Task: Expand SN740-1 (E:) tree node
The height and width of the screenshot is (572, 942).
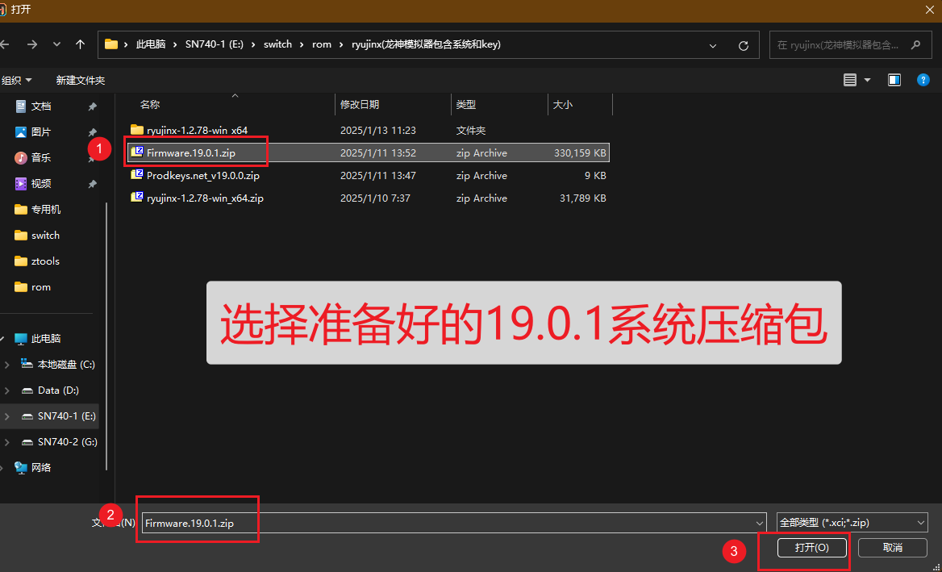Action: coord(6,416)
